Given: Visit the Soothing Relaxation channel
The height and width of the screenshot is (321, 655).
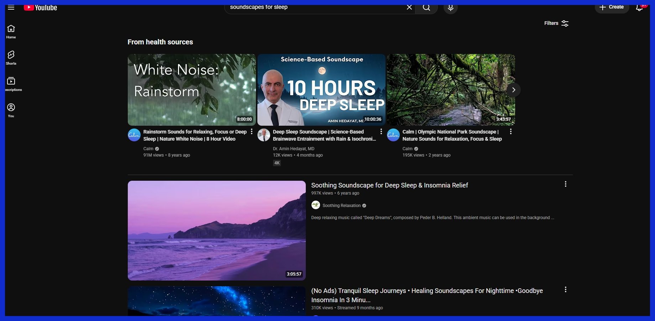Looking at the screenshot, I should [x=341, y=206].
